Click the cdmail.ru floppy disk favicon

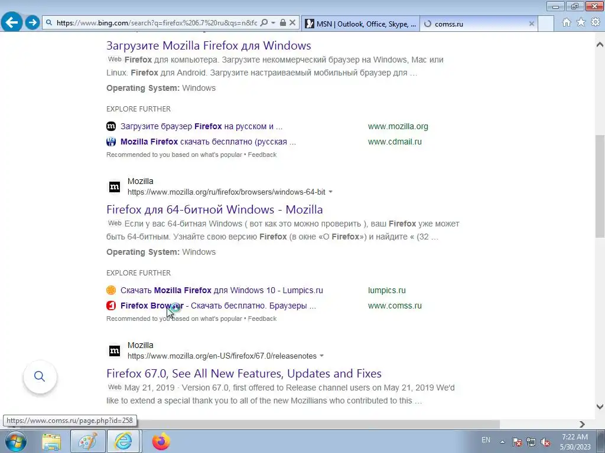[111, 142]
